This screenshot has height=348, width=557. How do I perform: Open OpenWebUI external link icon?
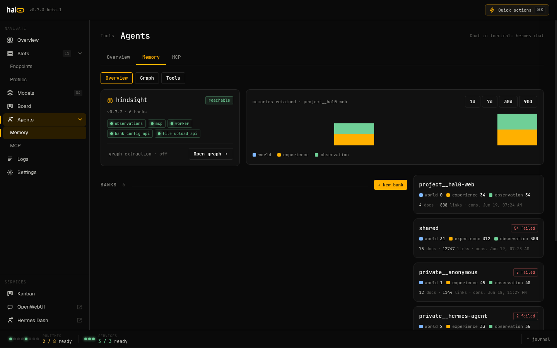tap(79, 307)
